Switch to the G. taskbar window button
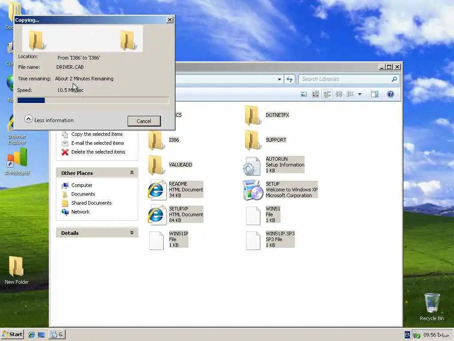Screen dimensions: 454x341 point(57,334)
